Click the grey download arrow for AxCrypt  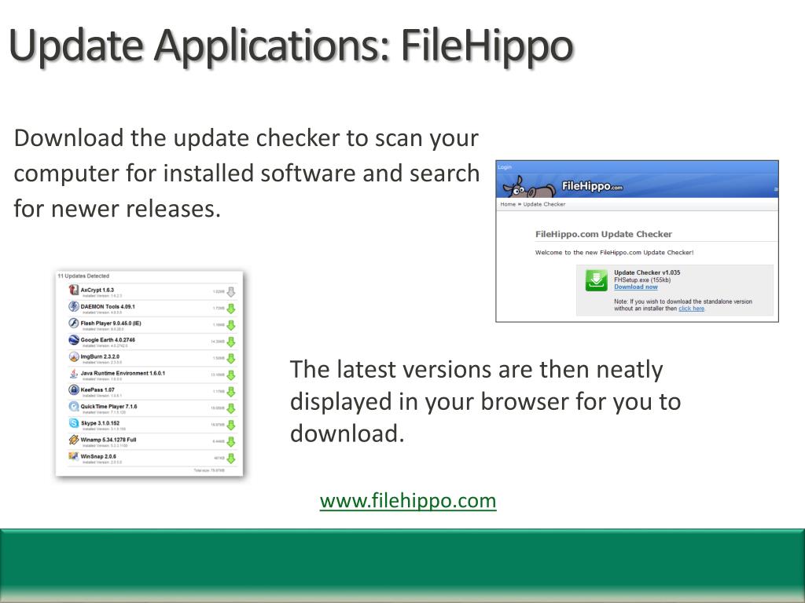click(x=231, y=292)
